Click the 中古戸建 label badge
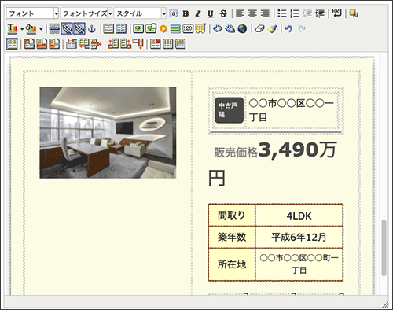Screen dimensions: 393x310 (x=229, y=110)
